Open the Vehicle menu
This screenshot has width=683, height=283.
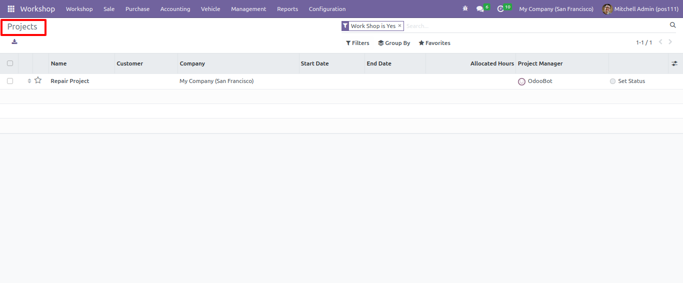click(x=210, y=9)
